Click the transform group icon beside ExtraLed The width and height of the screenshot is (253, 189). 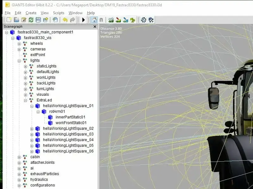[31, 100]
